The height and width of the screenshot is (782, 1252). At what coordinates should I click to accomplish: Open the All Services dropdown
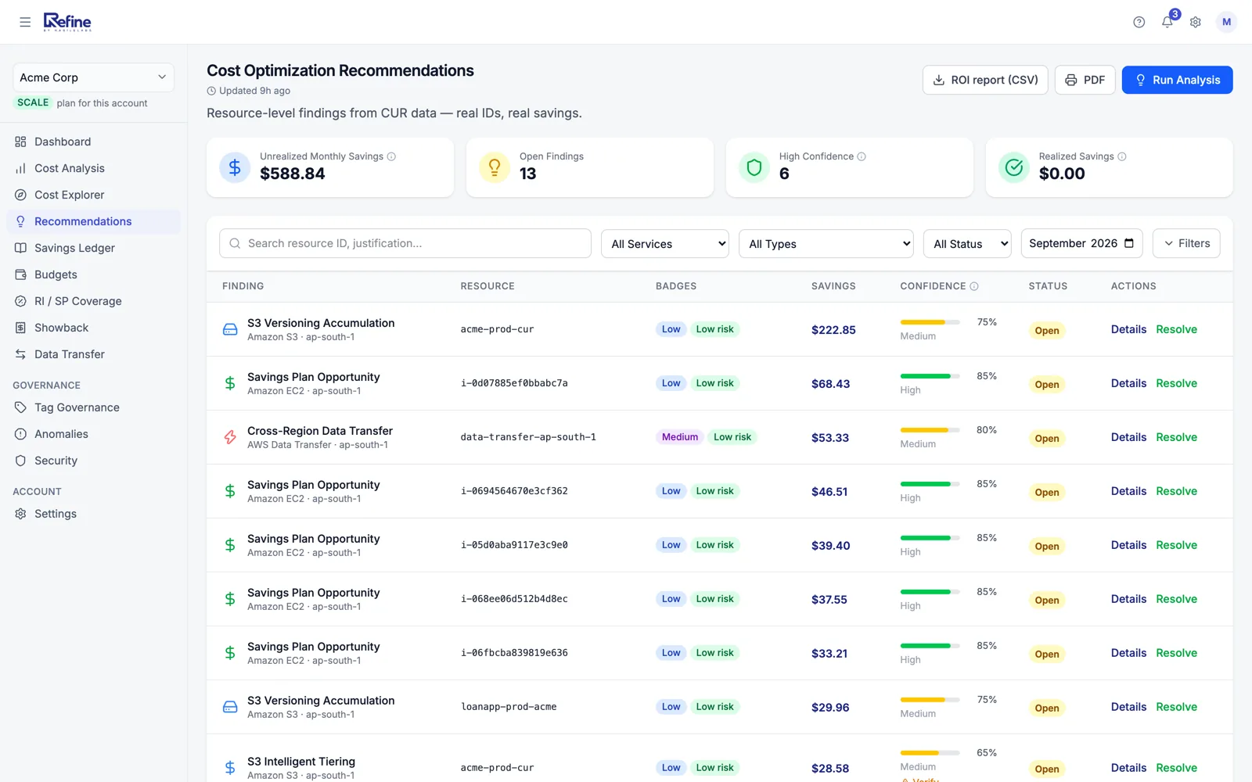pos(665,244)
